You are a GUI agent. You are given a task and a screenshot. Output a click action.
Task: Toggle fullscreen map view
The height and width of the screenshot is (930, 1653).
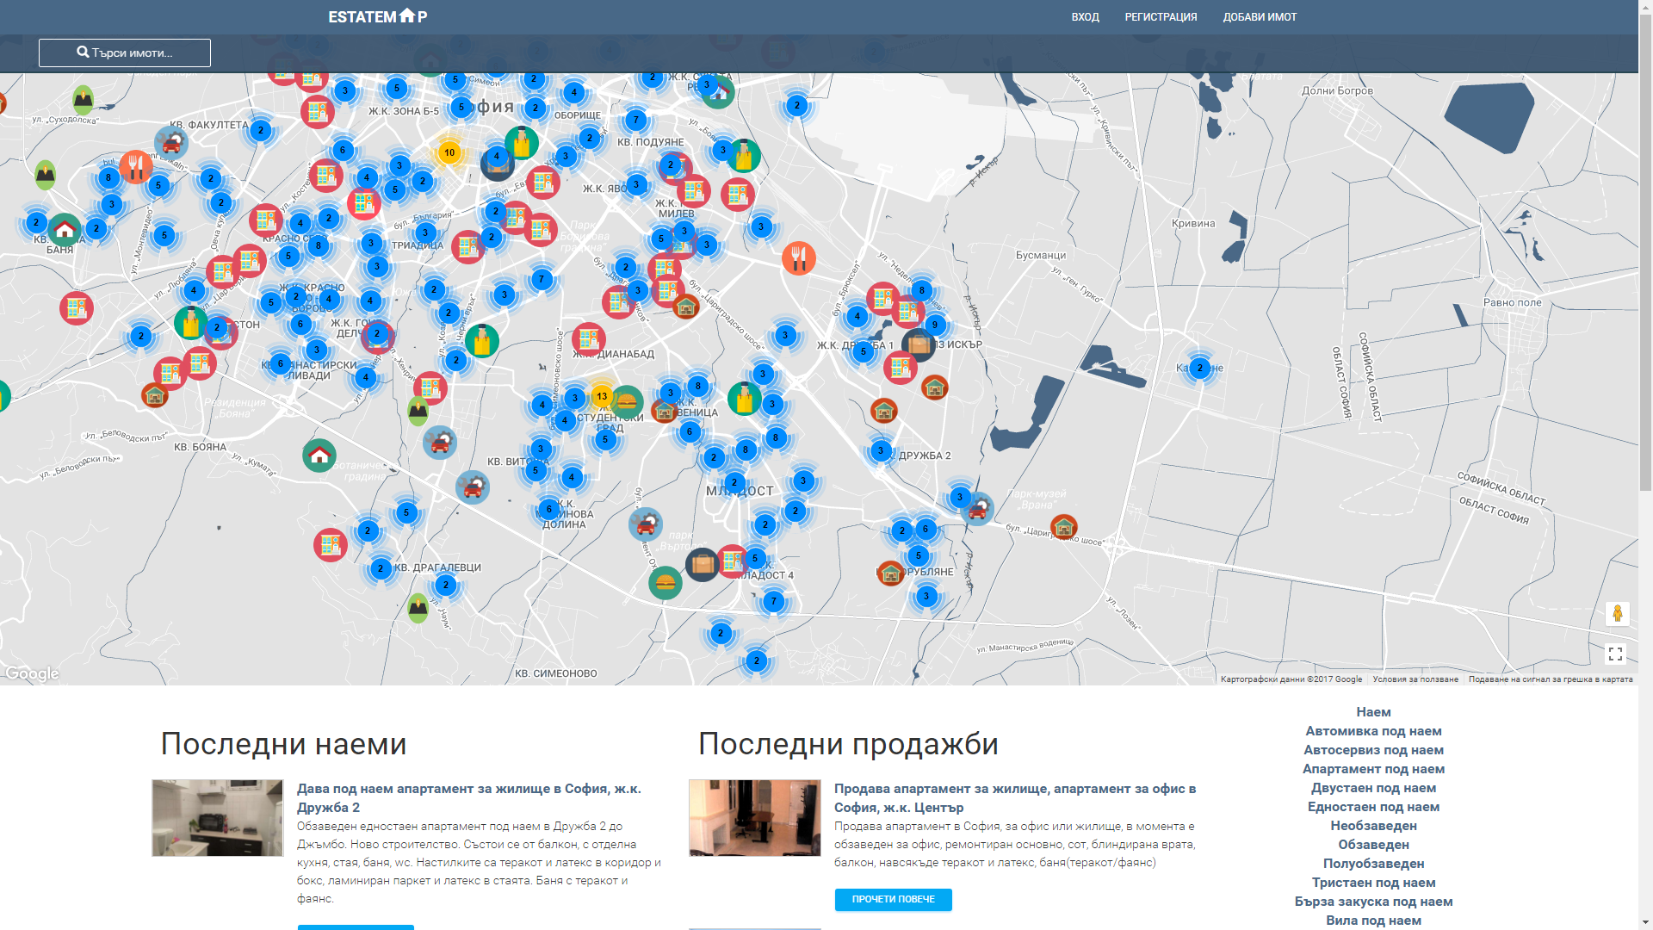click(1615, 654)
